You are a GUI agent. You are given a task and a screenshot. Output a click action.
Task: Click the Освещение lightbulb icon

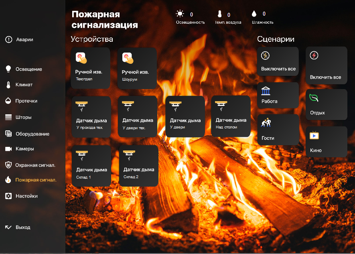click(8, 69)
